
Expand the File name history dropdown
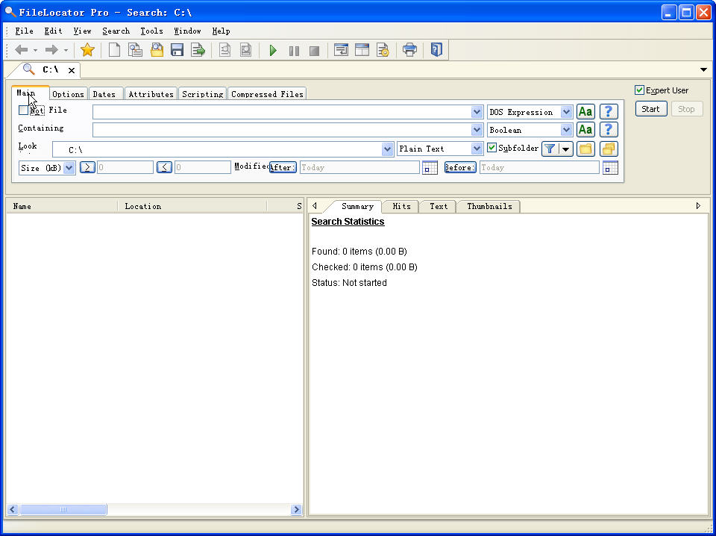477,112
